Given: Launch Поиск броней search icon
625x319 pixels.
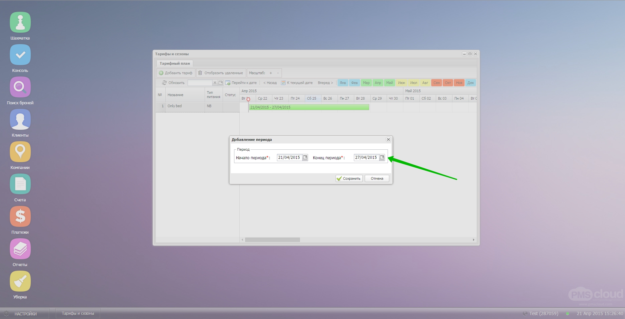Looking at the screenshot, I should tap(20, 87).
